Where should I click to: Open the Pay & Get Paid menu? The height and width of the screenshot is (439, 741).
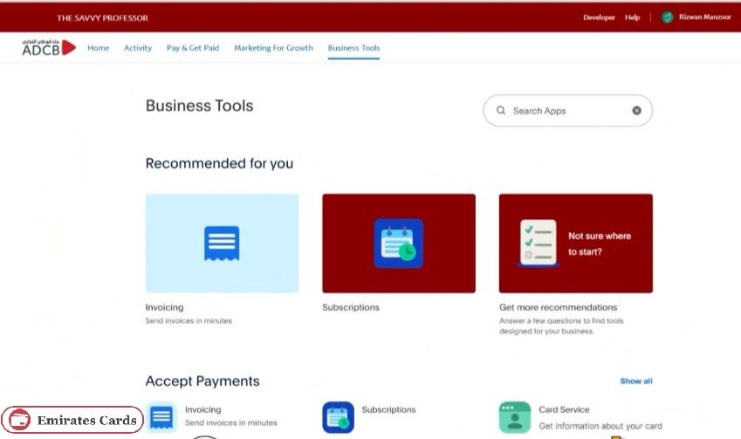coord(193,48)
